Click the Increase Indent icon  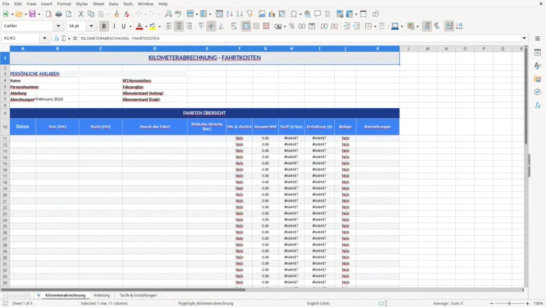click(347, 26)
